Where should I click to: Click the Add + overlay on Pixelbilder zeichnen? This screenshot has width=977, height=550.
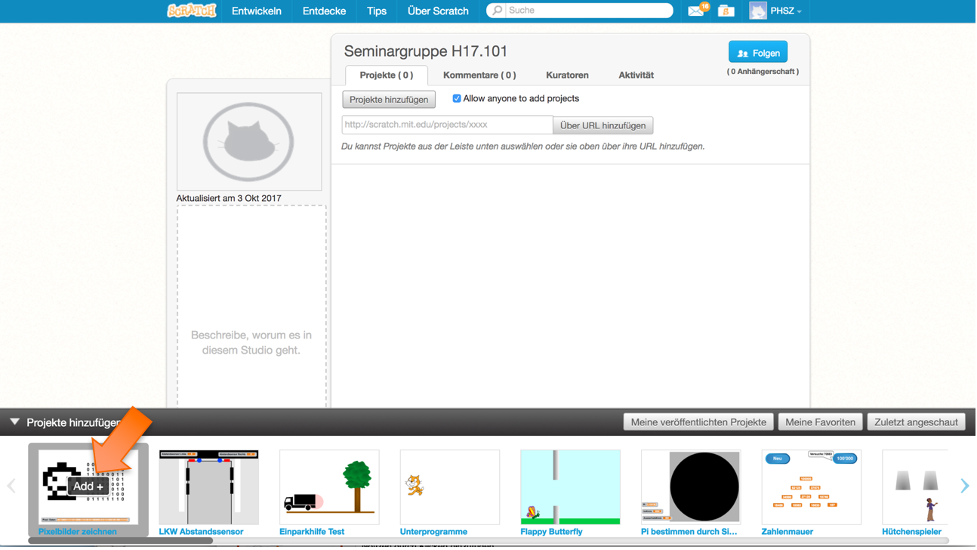click(x=88, y=487)
